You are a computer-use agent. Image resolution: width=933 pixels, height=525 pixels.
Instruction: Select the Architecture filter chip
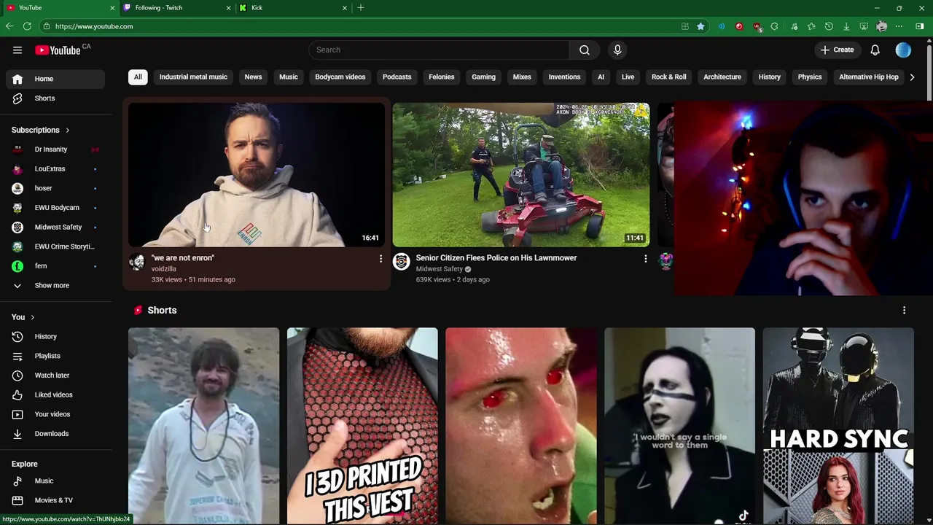point(722,77)
